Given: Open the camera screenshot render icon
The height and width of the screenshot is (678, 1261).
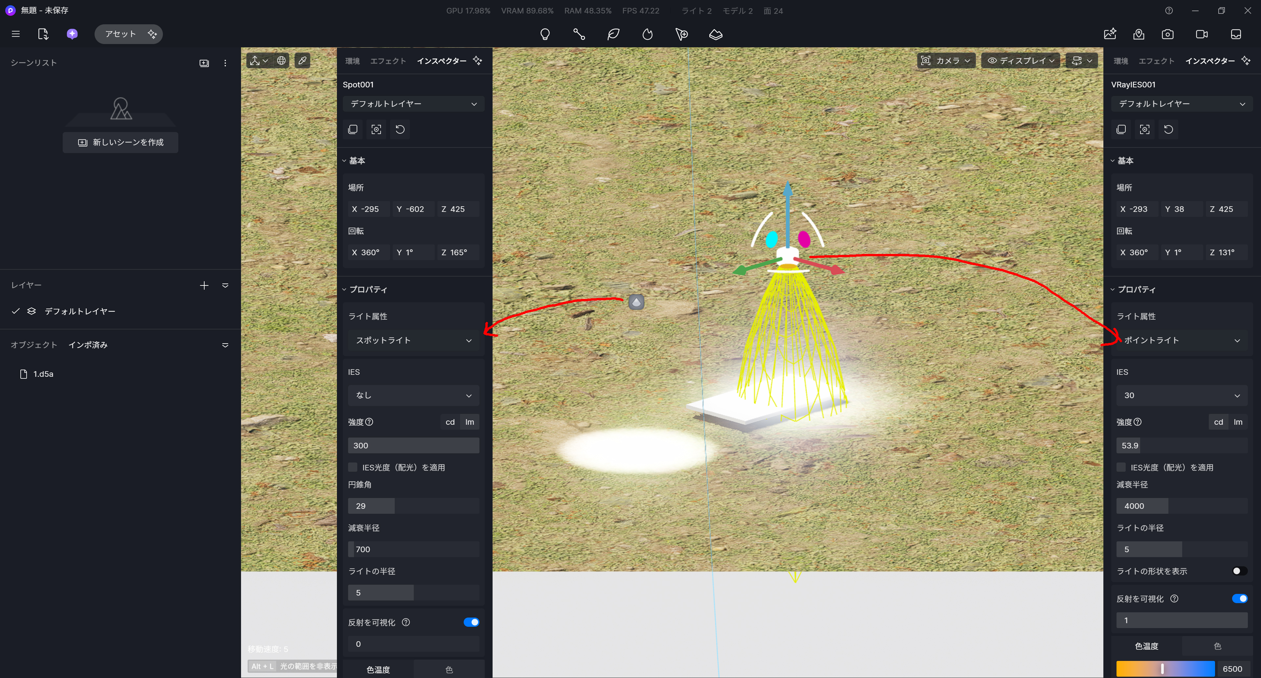Looking at the screenshot, I should (1167, 34).
